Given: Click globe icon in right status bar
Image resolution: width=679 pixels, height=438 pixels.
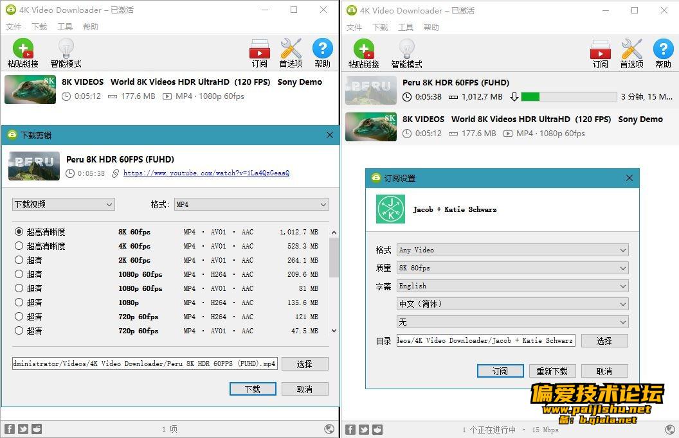Looking at the screenshot, I should pyautogui.click(x=670, y=430).
